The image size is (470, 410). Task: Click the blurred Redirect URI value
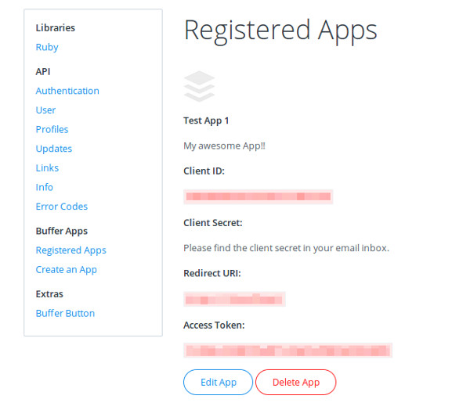coord(234,299)
